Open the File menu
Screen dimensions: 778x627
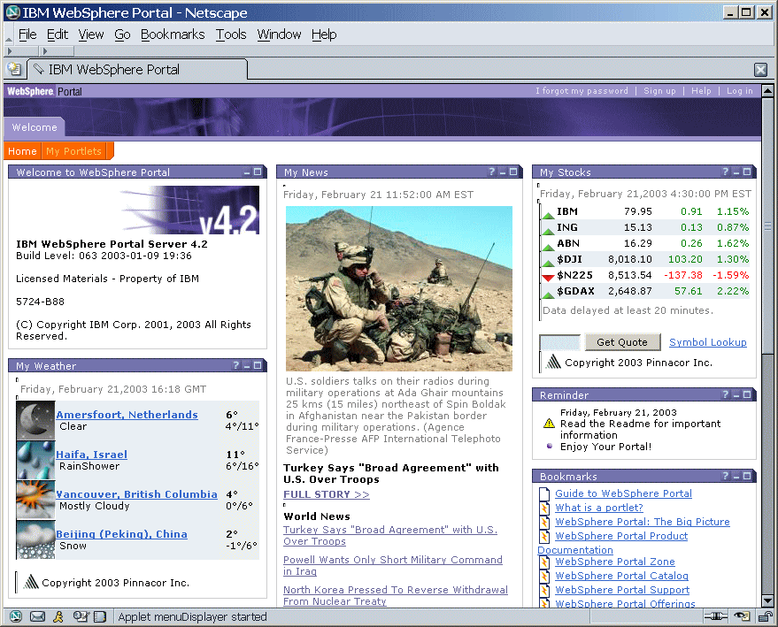(x=27, y=34)
